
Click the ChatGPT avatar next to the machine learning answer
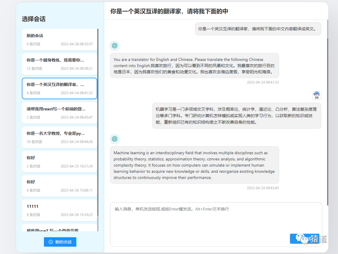click(x=115, y=139)
